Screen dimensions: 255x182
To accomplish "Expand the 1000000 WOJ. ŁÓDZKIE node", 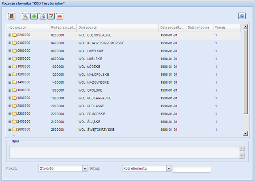I will (9, 67).
